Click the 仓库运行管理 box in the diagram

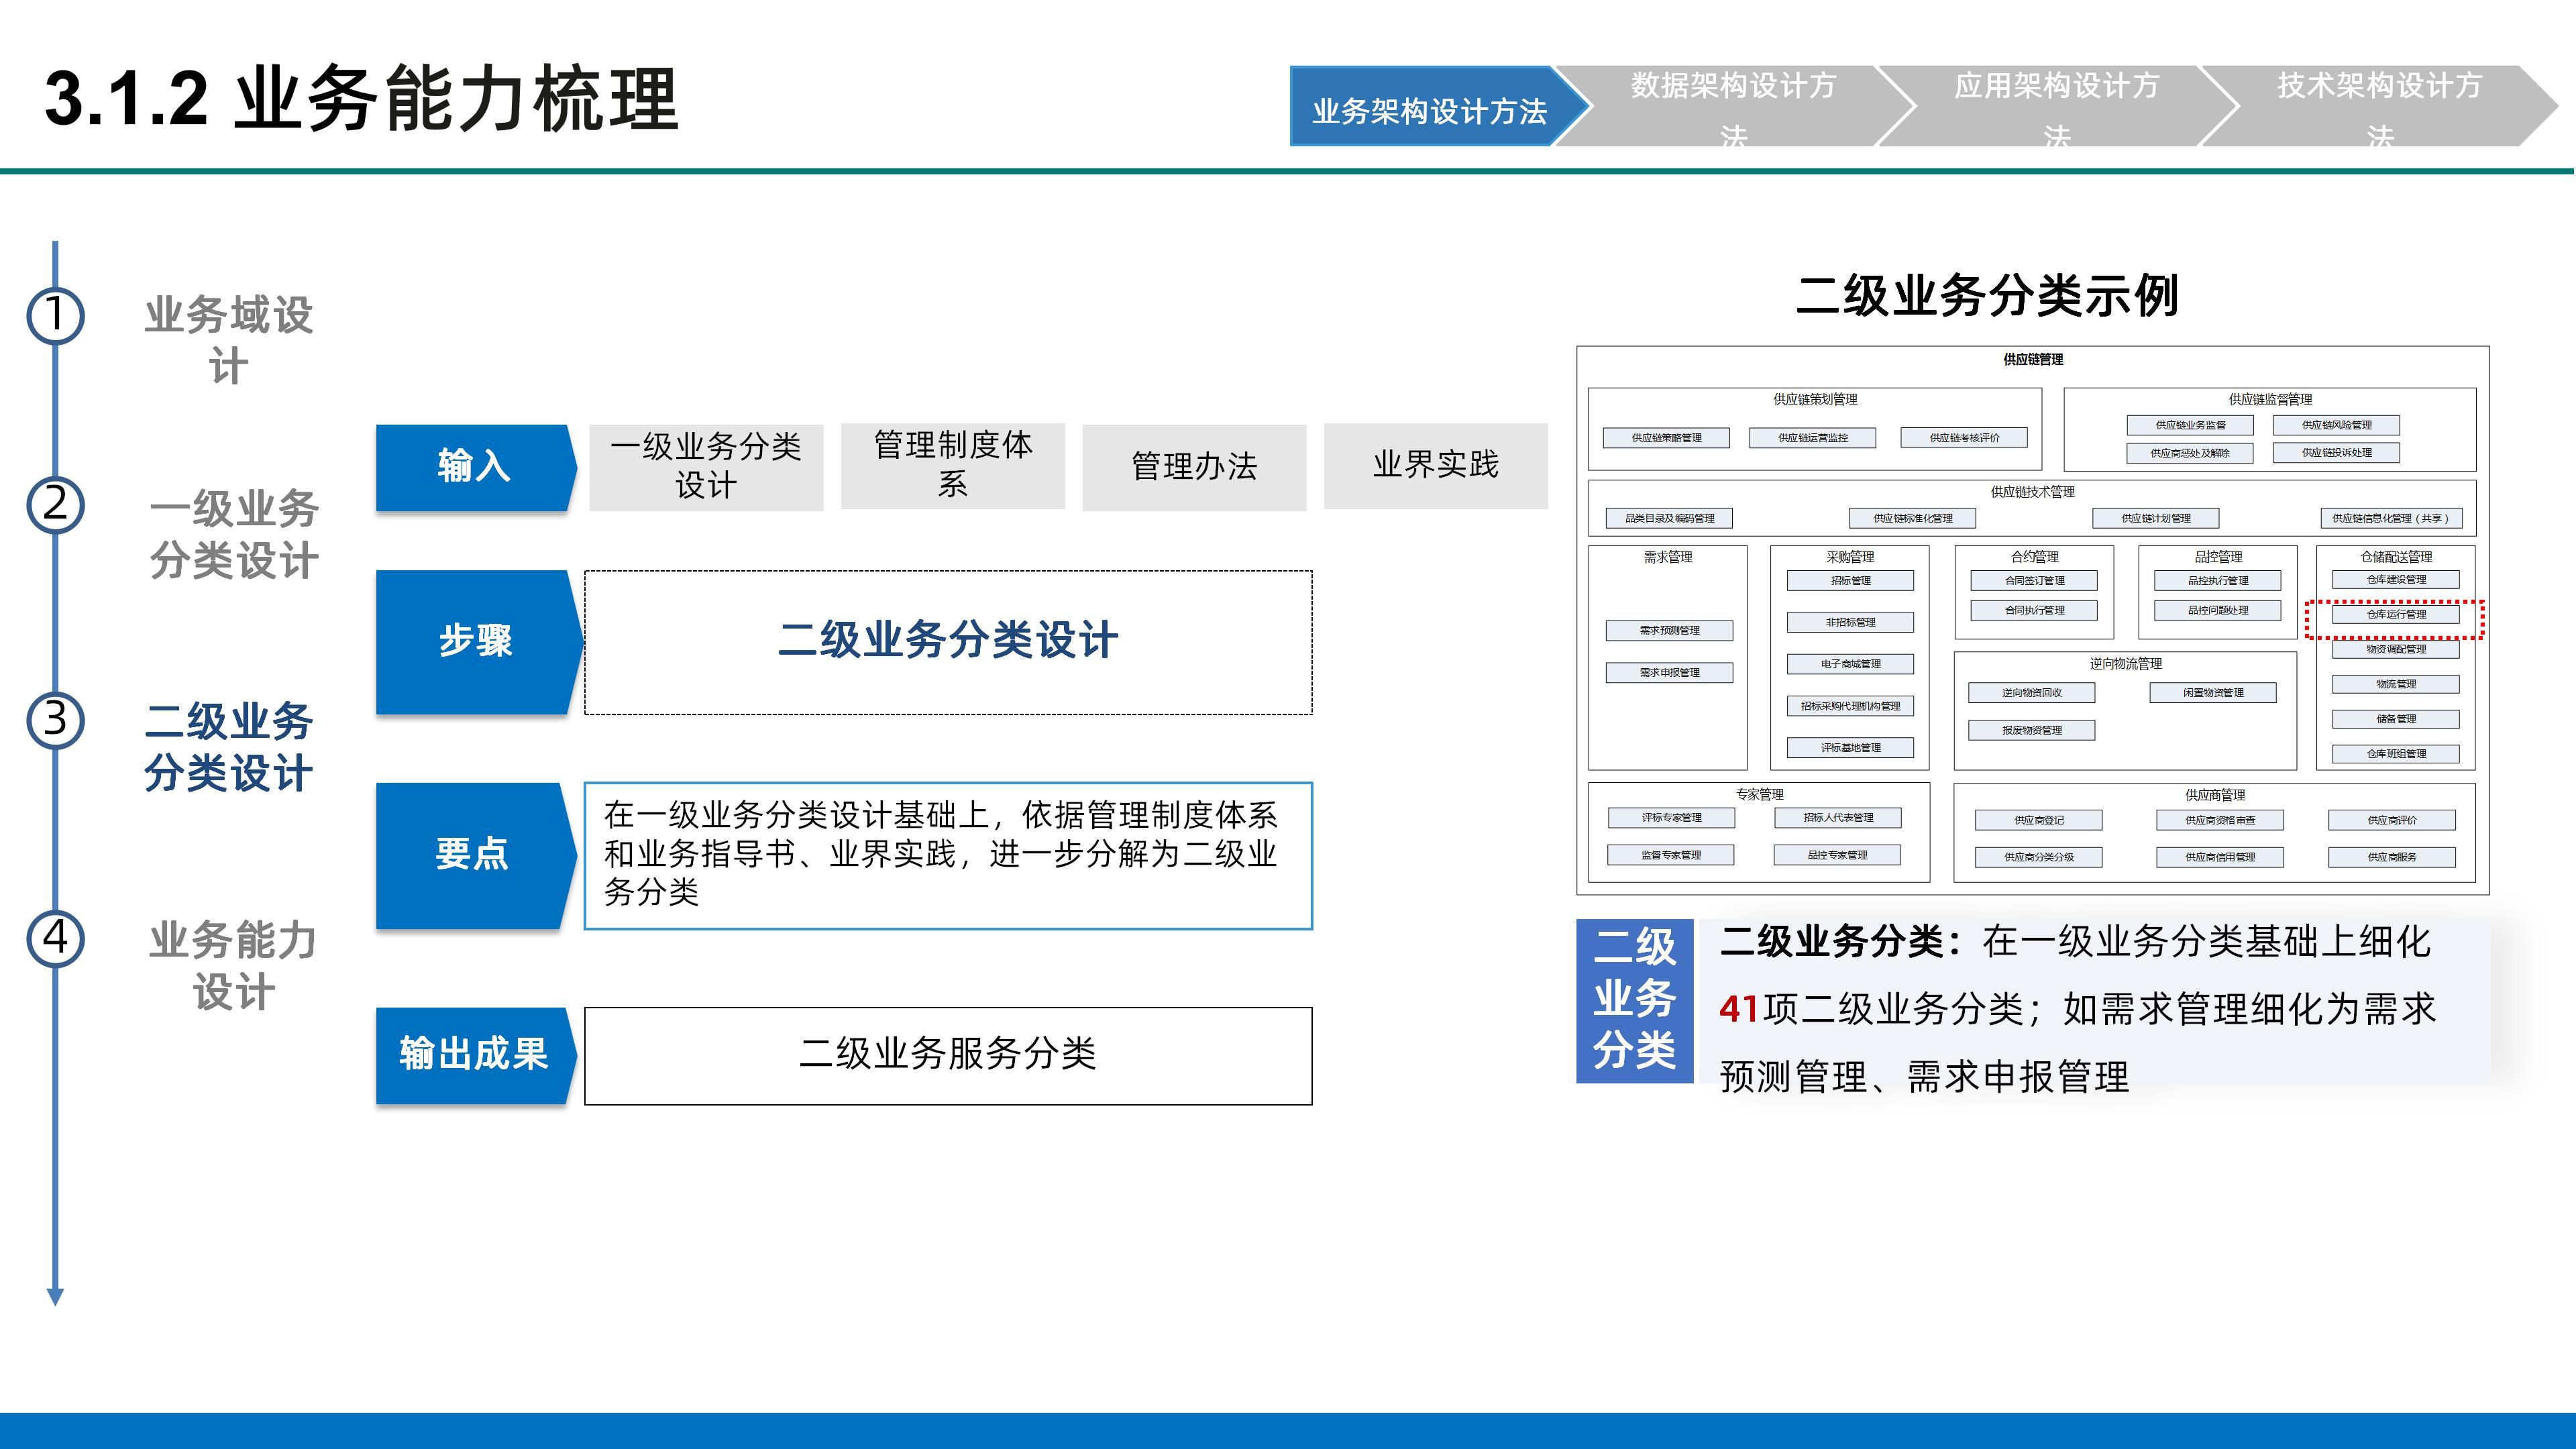(x=2396, y=614)
